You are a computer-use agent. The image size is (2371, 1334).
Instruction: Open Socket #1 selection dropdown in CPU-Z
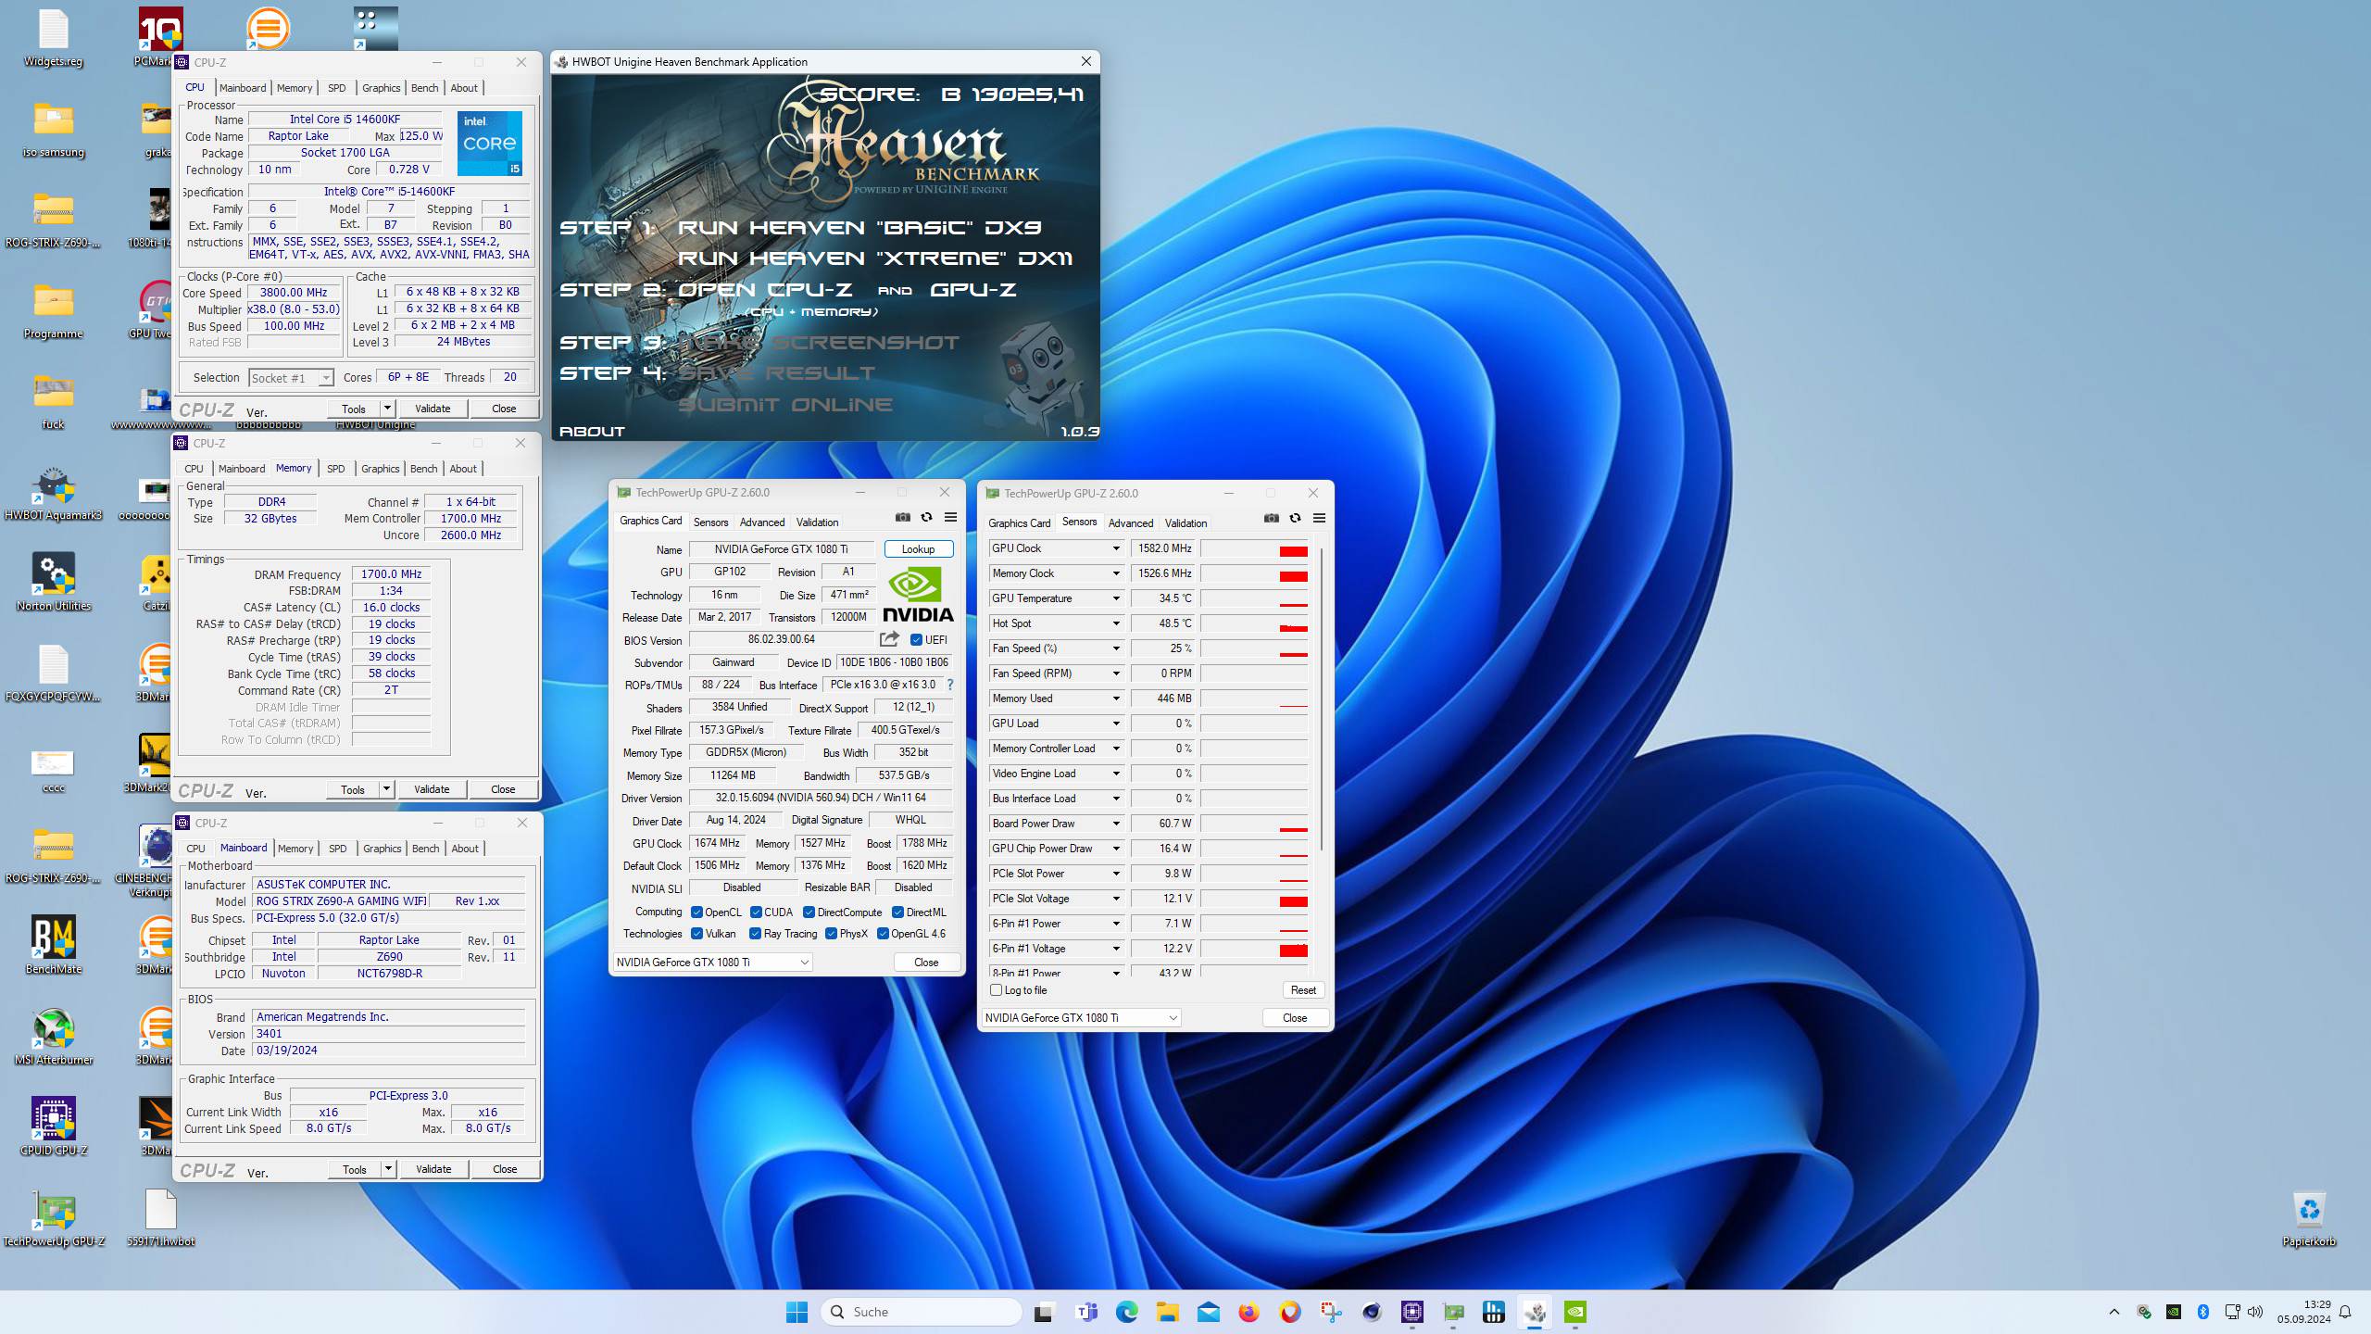coord(291,378)
